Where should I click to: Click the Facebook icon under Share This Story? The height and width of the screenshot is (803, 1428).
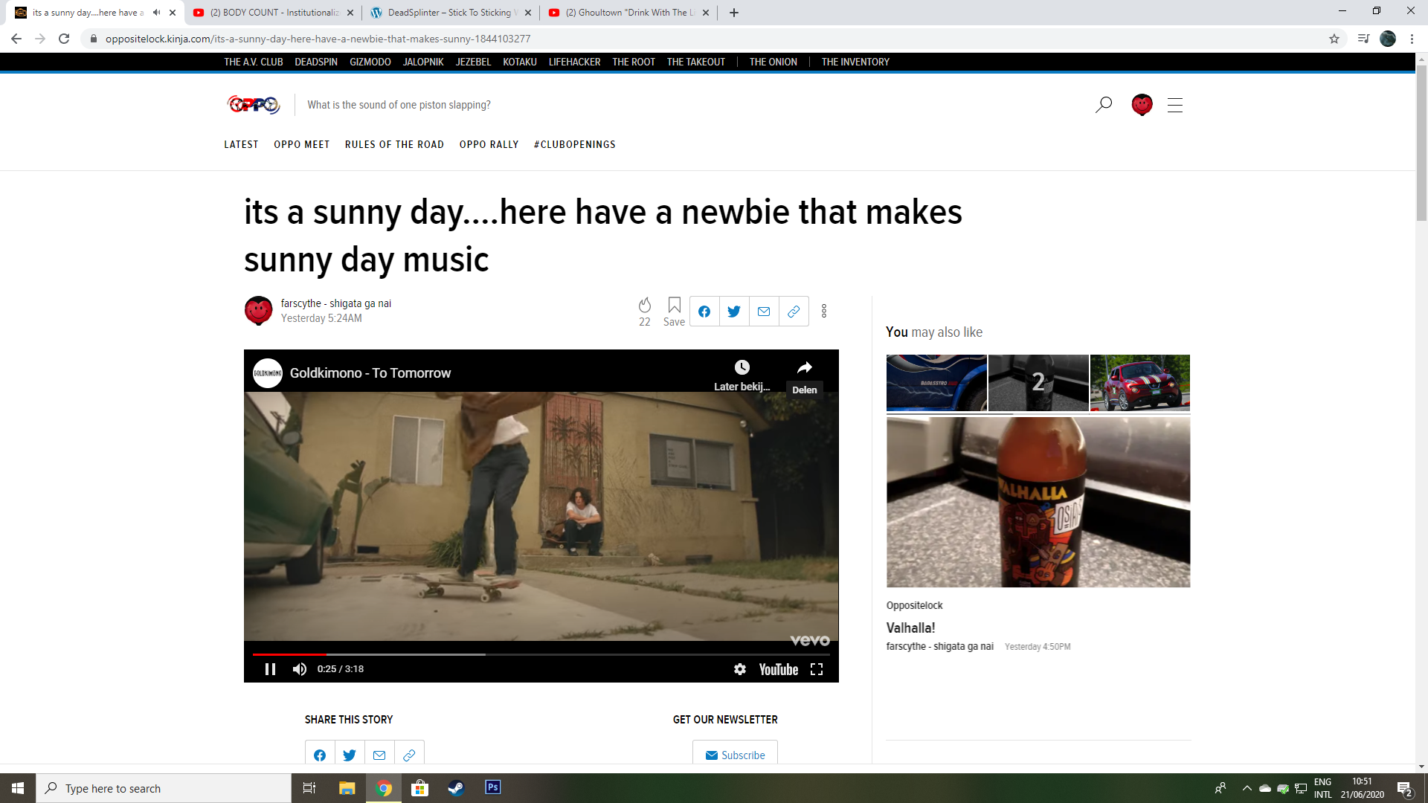tap(320, 755)
